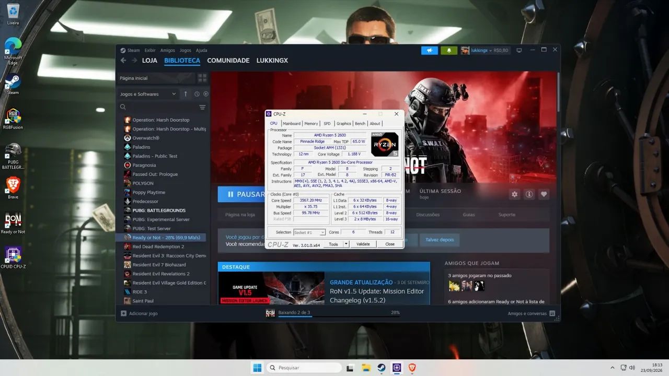The width and height of the screenshot is (669, 376).
Task: Open Steam Big Picture mode icon
Action: click(x=519, y=51)
